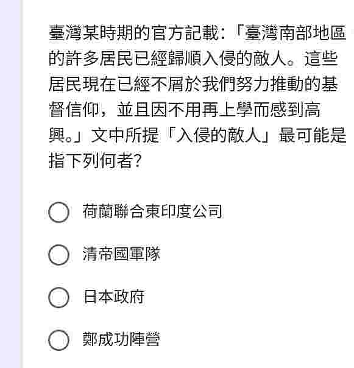This screenshot has width=354, height=368.
Task: Click the phrase 文中所提 in the question
Action: click(125, 135)
